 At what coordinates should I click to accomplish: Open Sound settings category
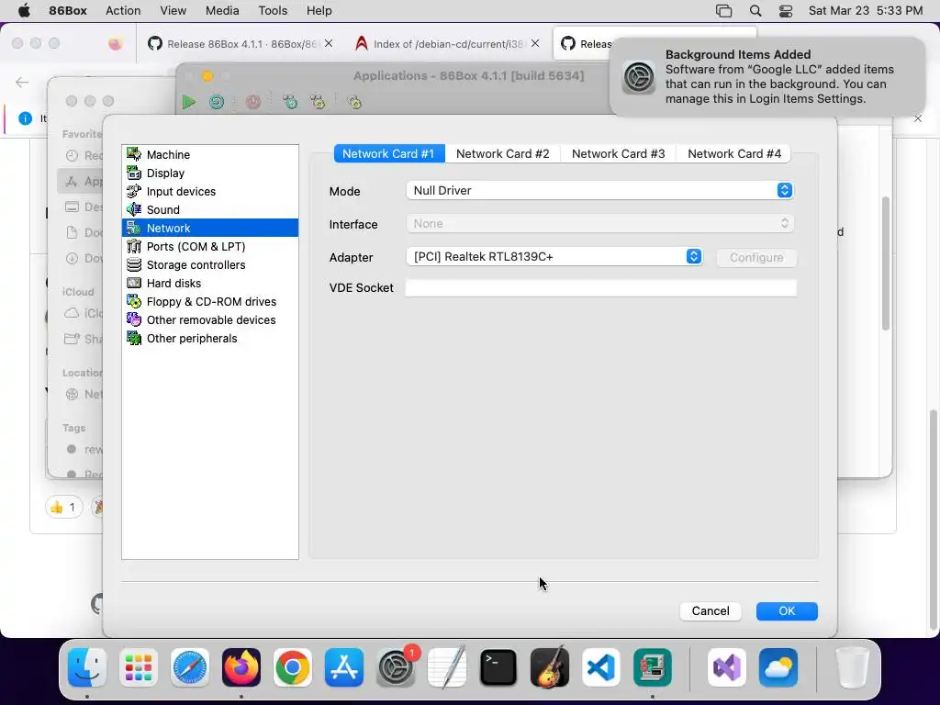[x=210, y=210]
